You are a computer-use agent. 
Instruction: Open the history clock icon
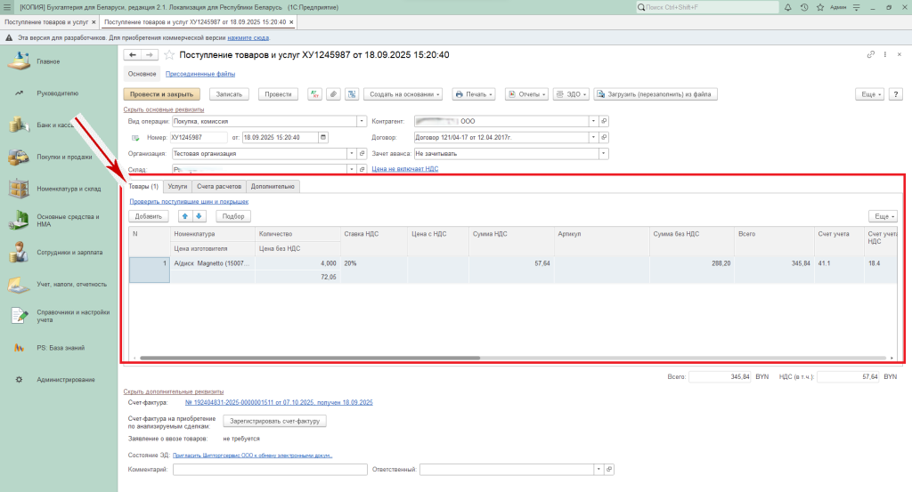804,7
